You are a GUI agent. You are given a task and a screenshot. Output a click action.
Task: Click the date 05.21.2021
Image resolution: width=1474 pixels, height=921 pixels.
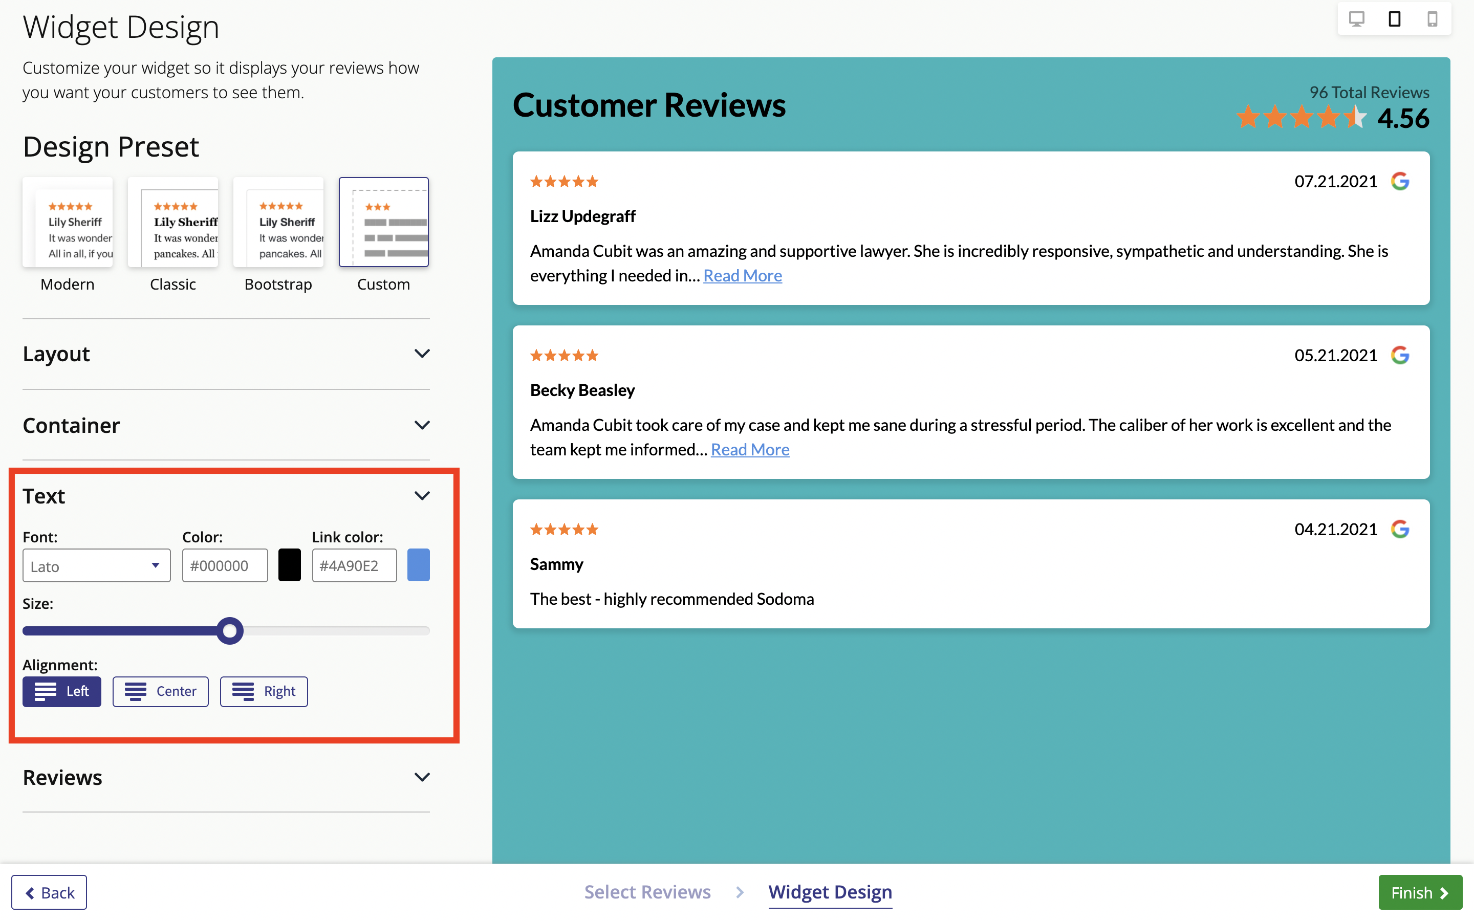(1336, 355)
